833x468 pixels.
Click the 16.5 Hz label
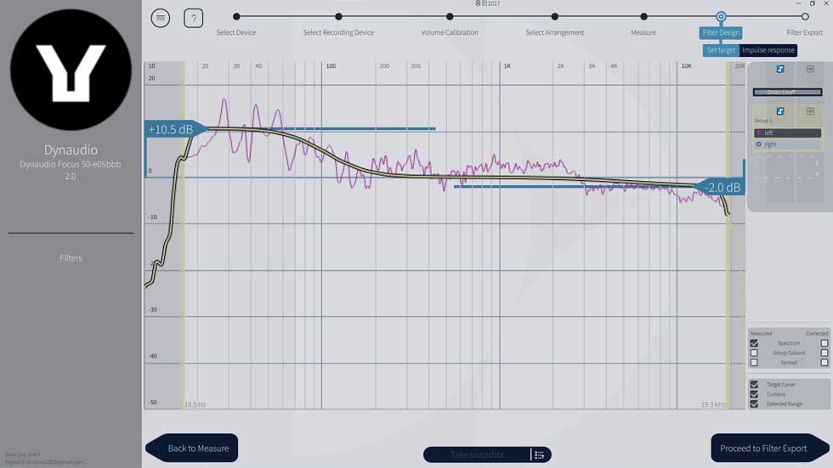pyautogui.click(x=195, y=404)
